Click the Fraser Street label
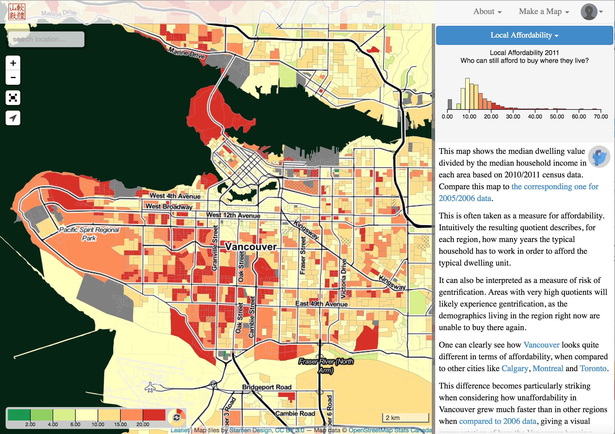615x434 pixels. [303, 255]
